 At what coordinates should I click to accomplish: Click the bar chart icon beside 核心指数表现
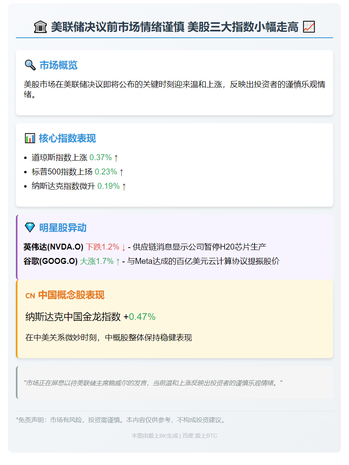[30, 138]
